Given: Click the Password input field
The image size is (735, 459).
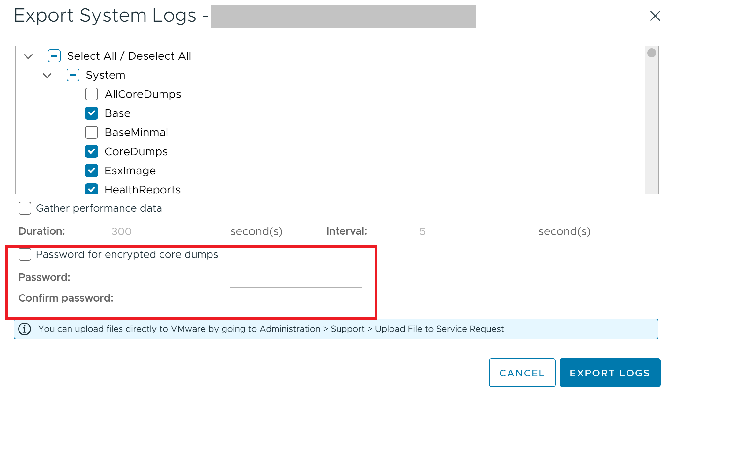Looking at the screenshot, I should point(295,280).
